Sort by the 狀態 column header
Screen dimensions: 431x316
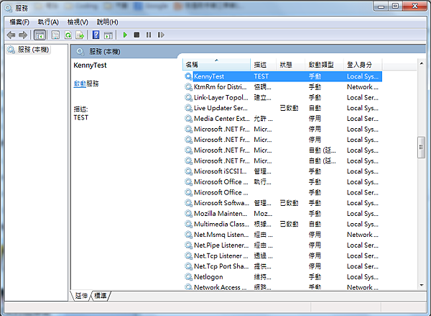[x=290, y=65]
